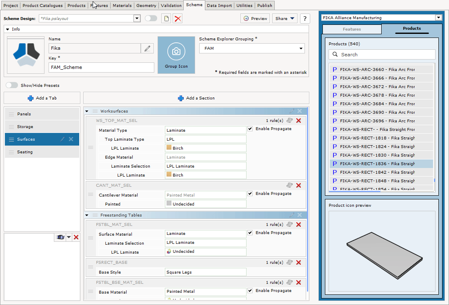Image resolution: width=449 pixels, height=305 pixels.
Task: Grab the drag handle of the WS_TOP_MAT_SEL block
Action: (91, 148)
